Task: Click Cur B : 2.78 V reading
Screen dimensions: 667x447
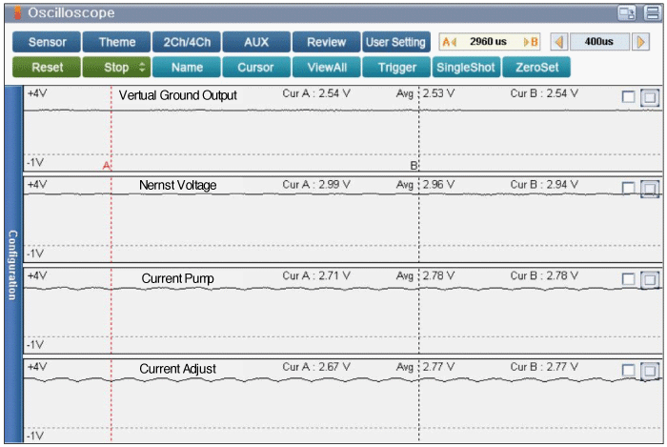Action: click(x=544, y=275)
